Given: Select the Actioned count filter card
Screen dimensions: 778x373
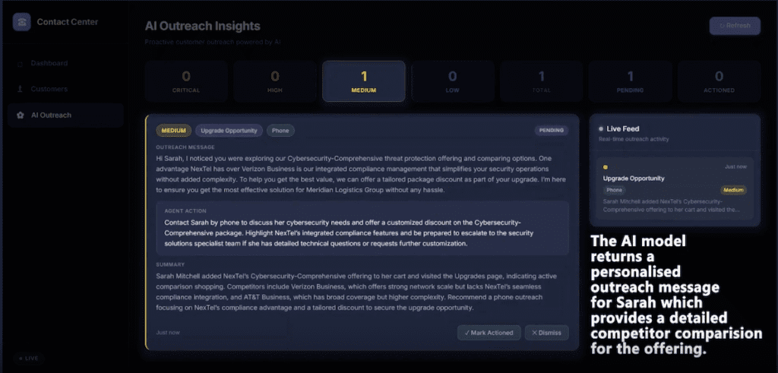Looking at the screenshot, I should coord(719,82).
